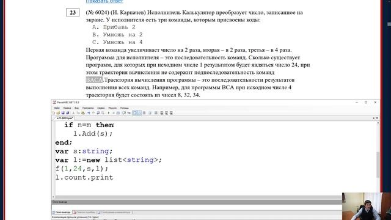Open the Вид menu

(76, 108)
